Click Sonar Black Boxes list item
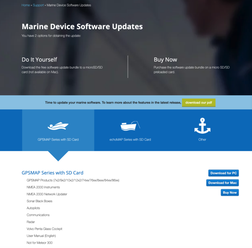 pos(40,201)
